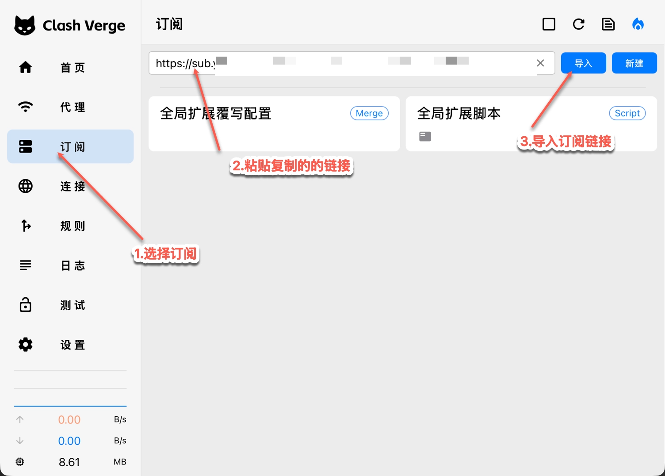Viewport: 665px width, 476px height.
Task: Click the server icon beside 订阅
Action: point(26,146)
